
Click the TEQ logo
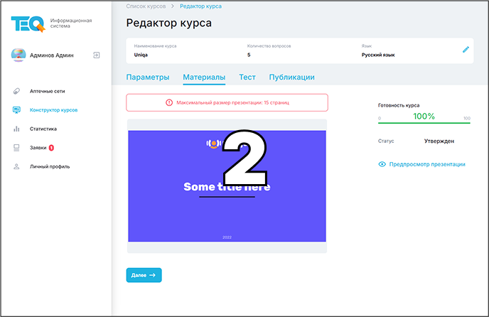coord(27,23)
